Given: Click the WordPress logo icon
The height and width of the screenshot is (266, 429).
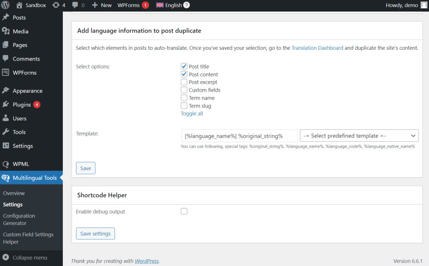Looking at the screenshot, I should (x=6, y=5).
